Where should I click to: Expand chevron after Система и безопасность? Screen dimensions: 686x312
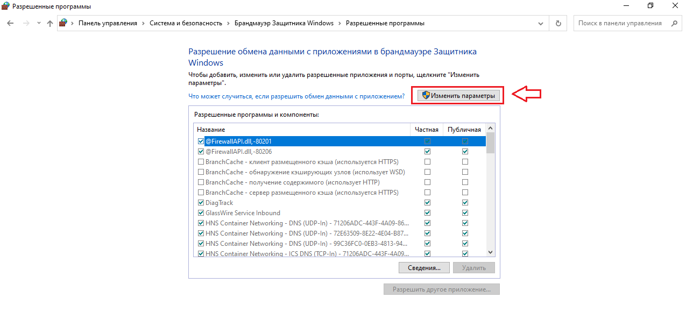tap(228, 23)
